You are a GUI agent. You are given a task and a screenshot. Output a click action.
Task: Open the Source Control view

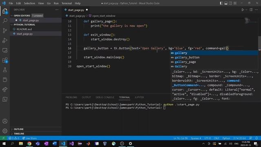click(x=5, y=31)
